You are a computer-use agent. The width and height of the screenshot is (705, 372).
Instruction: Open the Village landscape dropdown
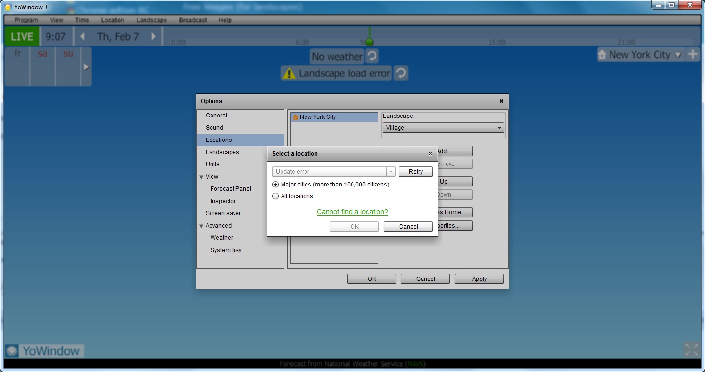pyautogui.click(x=499, y=128)
